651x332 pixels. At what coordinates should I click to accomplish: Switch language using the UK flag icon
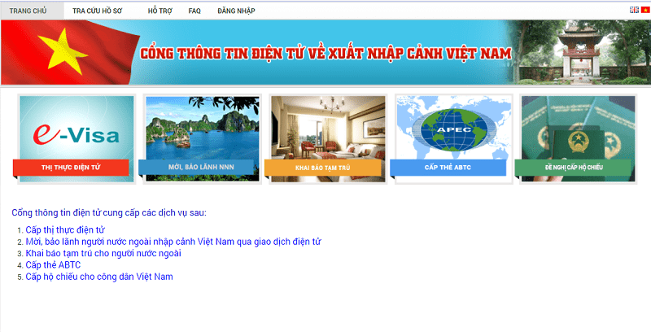(634, 10)
